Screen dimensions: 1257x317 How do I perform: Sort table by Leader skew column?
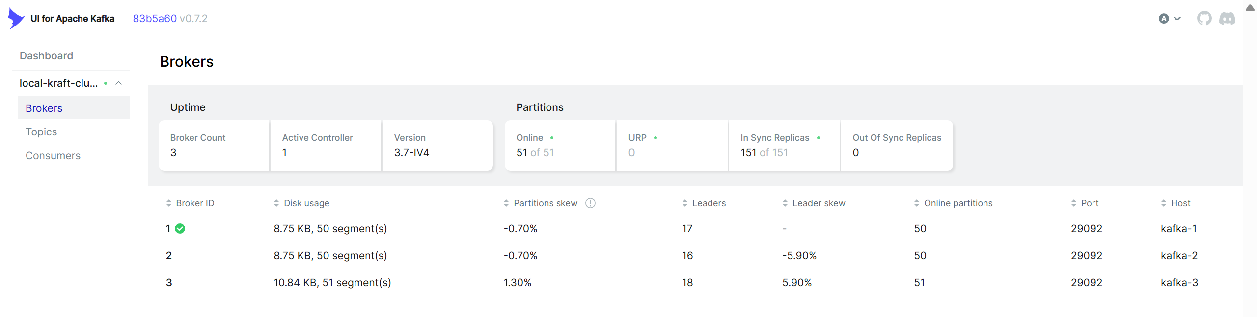pyautogui.click(x=818, y=203)
